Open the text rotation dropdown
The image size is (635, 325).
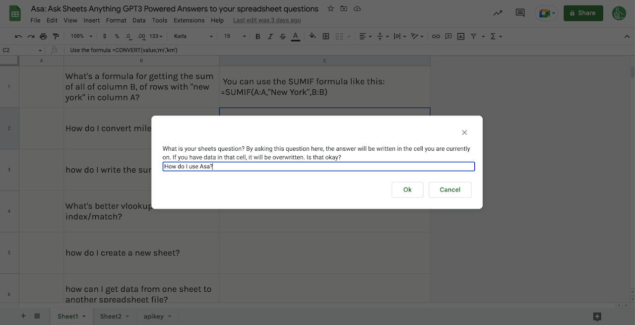tap(417, 36)
